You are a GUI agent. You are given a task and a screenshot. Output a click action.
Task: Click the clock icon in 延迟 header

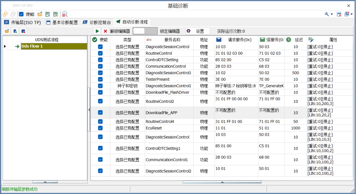click(x=288, y=40)
